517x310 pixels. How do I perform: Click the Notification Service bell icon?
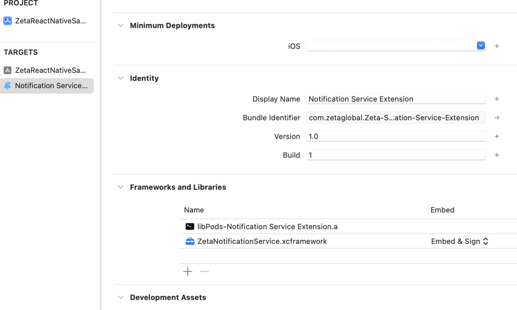coord(8,86)
